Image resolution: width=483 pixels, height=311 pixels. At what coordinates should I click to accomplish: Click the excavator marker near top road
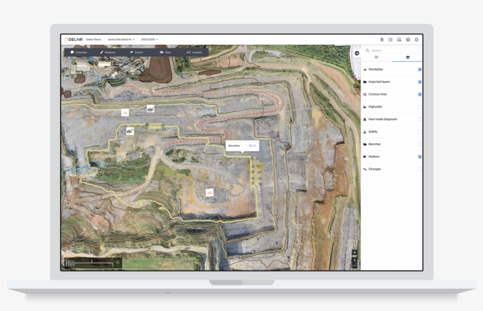coord(150,109)
